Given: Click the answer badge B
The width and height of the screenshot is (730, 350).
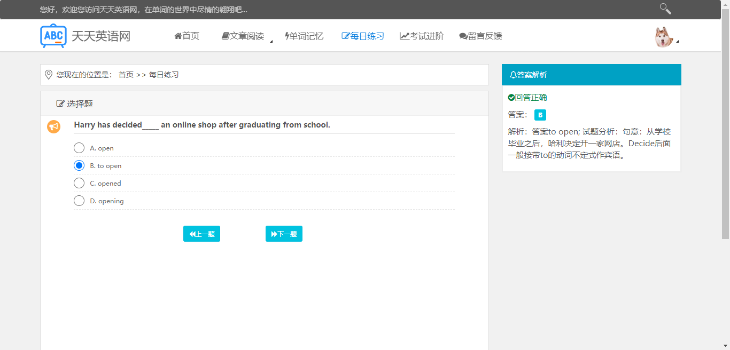Looking at the screenshot, I should click(540, 115).
